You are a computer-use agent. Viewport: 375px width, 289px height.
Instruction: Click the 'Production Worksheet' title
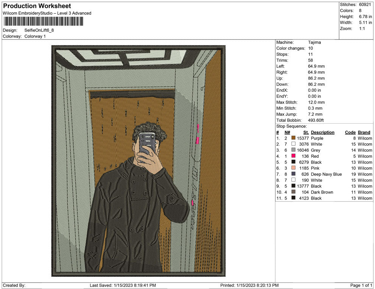tap(37, 6)
